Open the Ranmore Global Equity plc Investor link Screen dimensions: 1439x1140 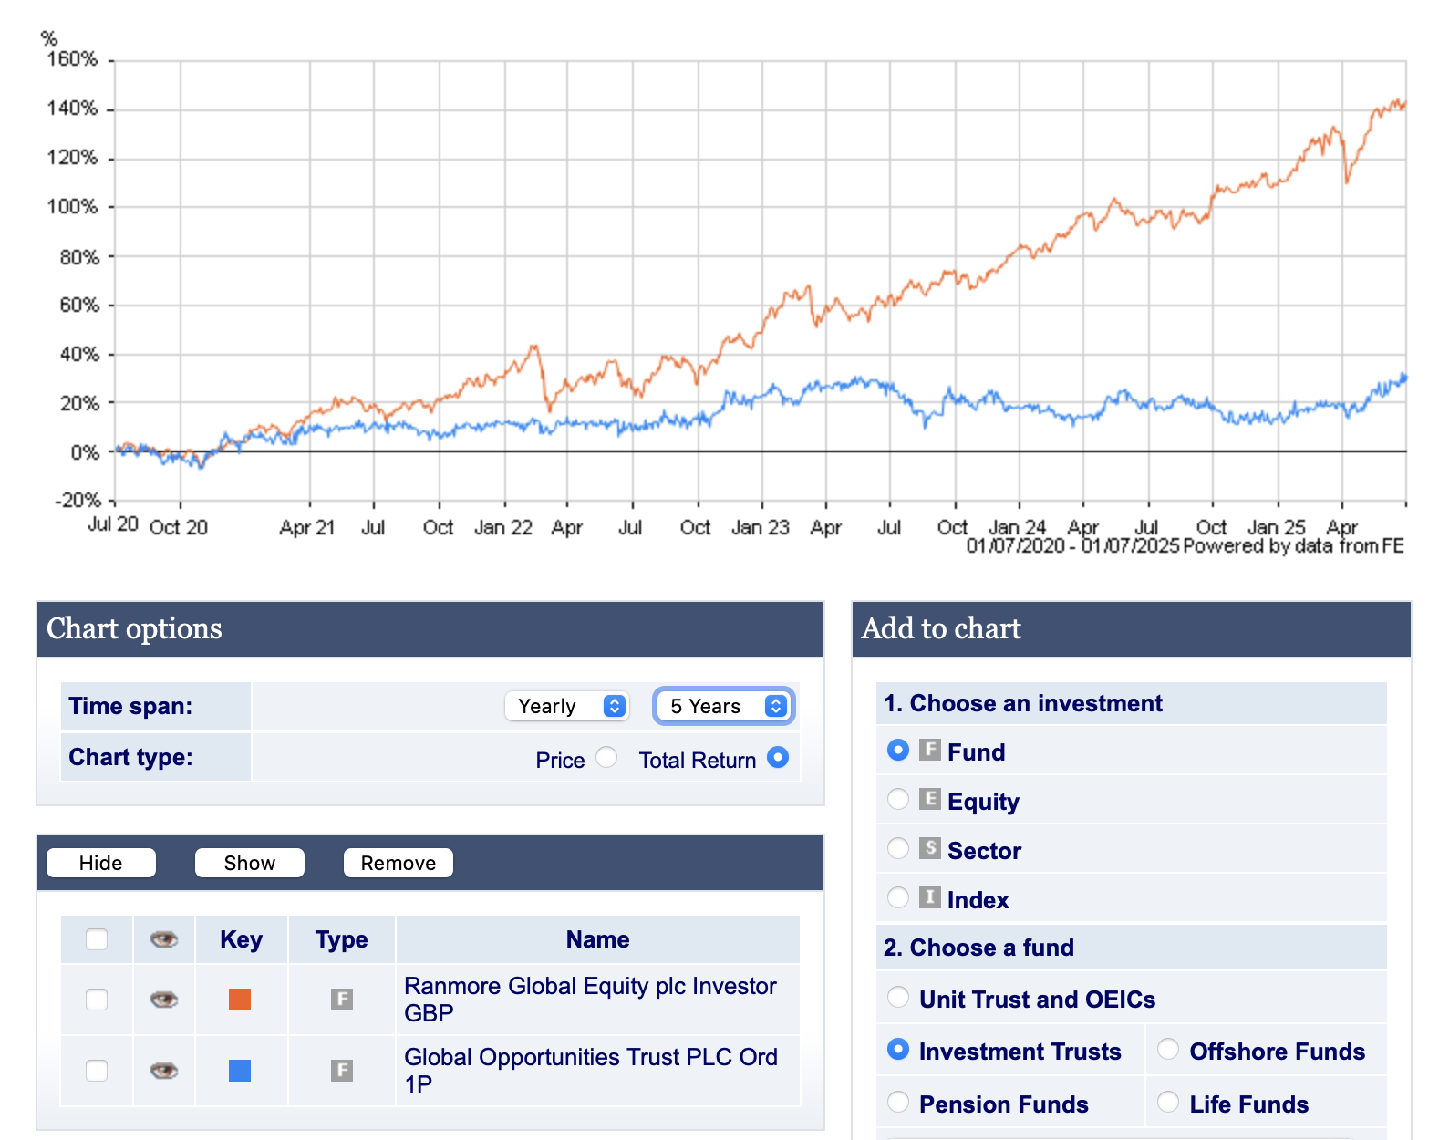coord(590,1000)
